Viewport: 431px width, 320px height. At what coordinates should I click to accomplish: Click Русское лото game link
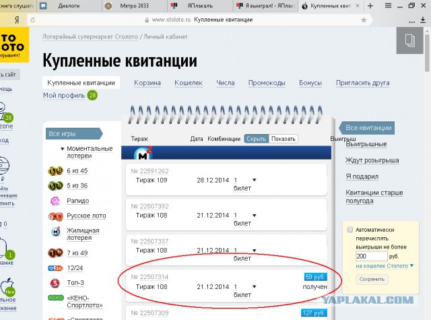(x=86, y=216)
